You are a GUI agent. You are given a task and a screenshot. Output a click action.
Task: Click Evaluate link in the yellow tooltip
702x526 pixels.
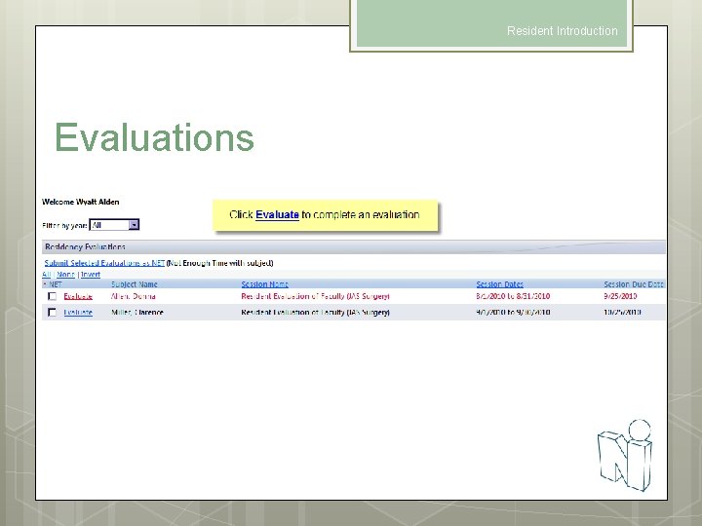277,214
